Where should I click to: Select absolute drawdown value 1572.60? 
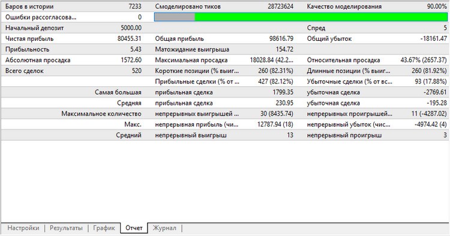(x=131, y=60)
